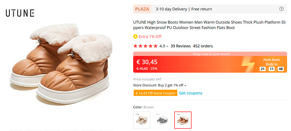Screen dimensions: 291x131
Task: Click the 3-10 day Delivery Free return text
Action: (184, 9)
